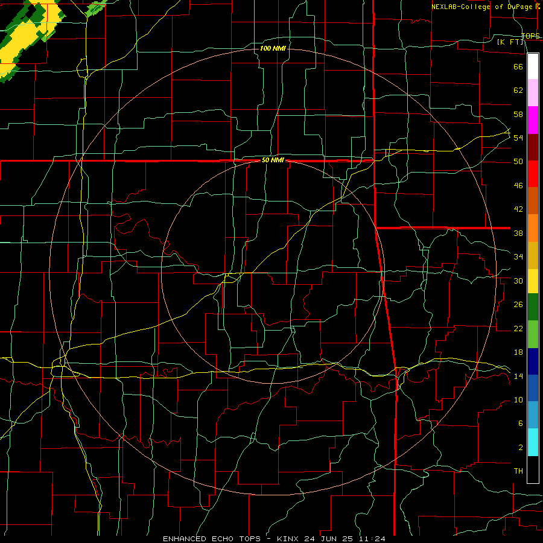Click the "6" legend value
The width and height of the screenshot is (543, 543).
[x=520, y=424]
